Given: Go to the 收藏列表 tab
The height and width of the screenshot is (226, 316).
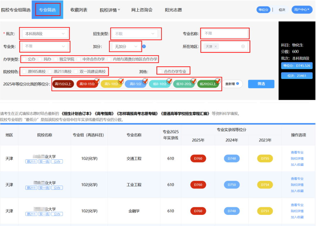Looking at the screenshot, I should pos(79,10).
